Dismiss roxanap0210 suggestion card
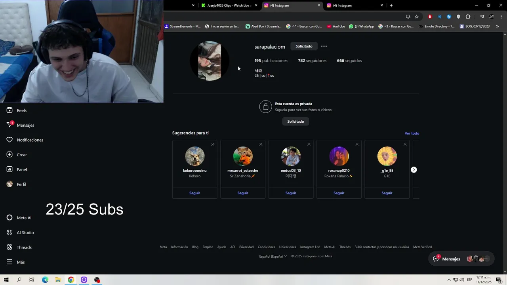 [357, 144]
